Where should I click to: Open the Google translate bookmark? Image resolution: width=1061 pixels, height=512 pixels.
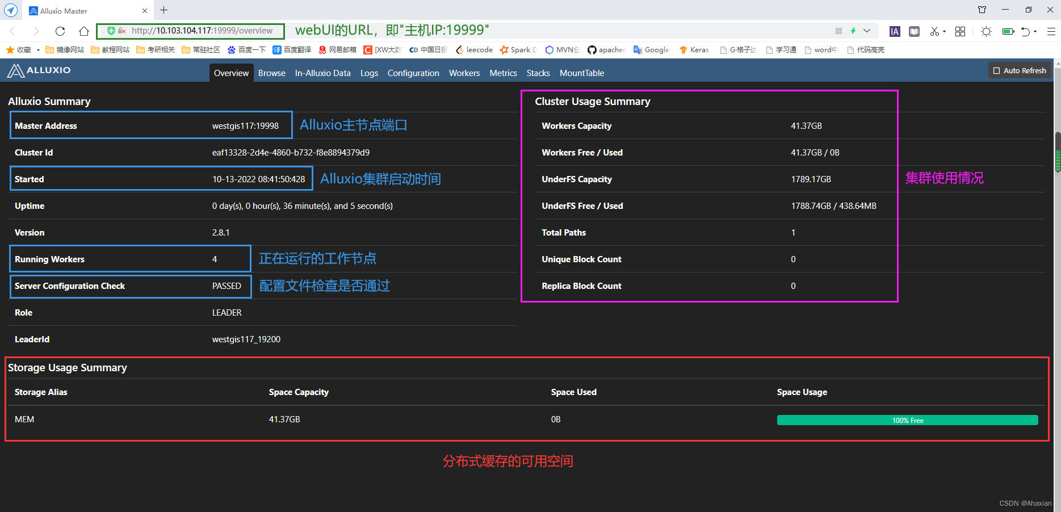651,50
